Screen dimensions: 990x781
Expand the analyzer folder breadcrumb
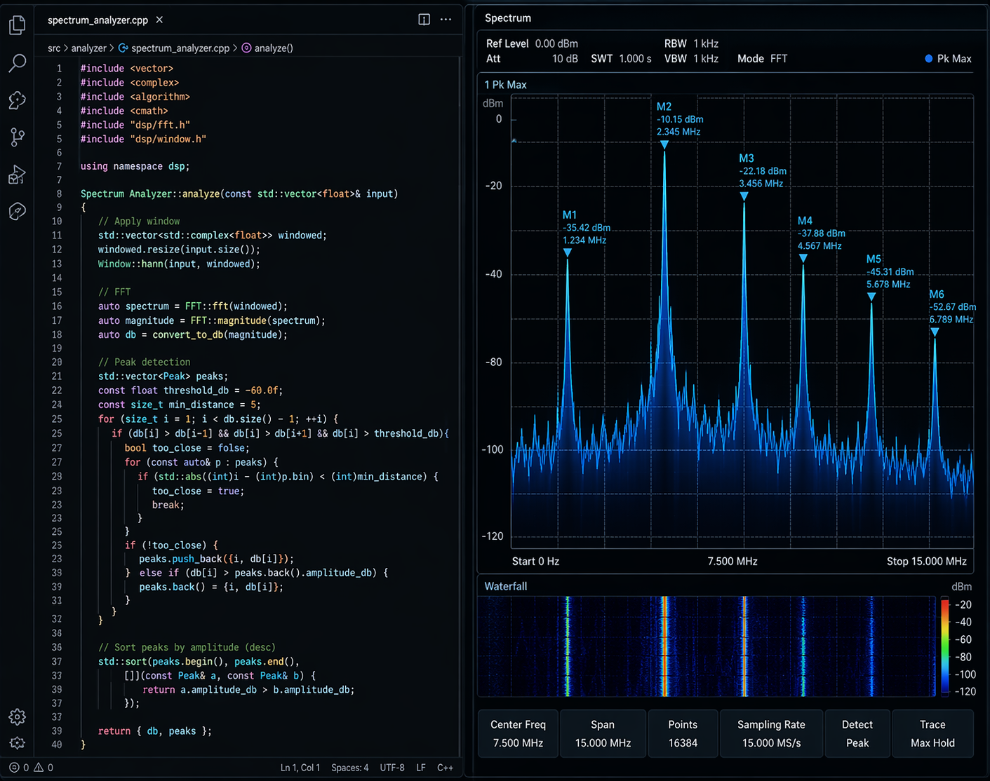click(88, 48)
